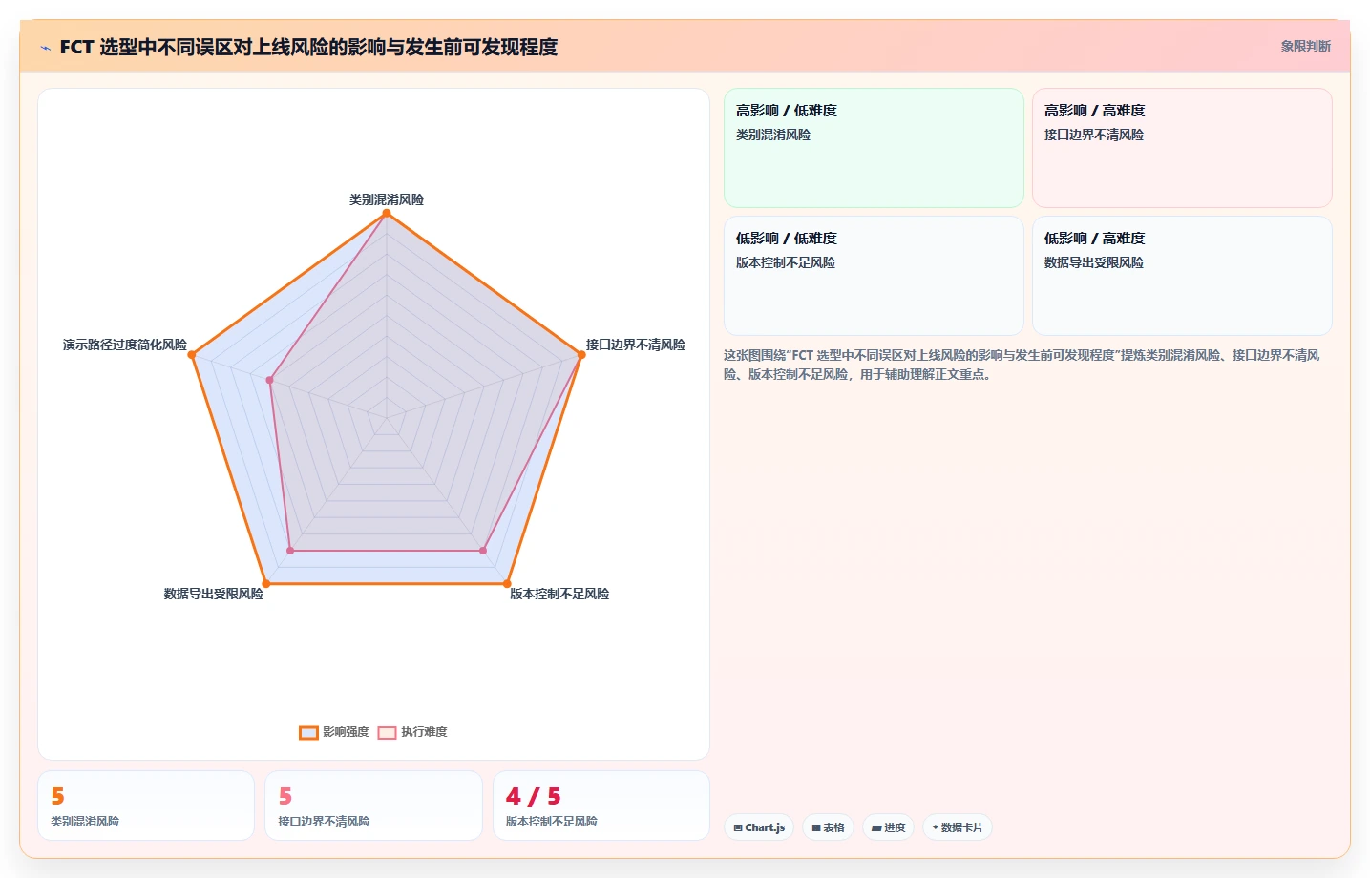Open the 低影响 / 高难度 quadrant card
1370x878 pixels.
(1182, 276)
